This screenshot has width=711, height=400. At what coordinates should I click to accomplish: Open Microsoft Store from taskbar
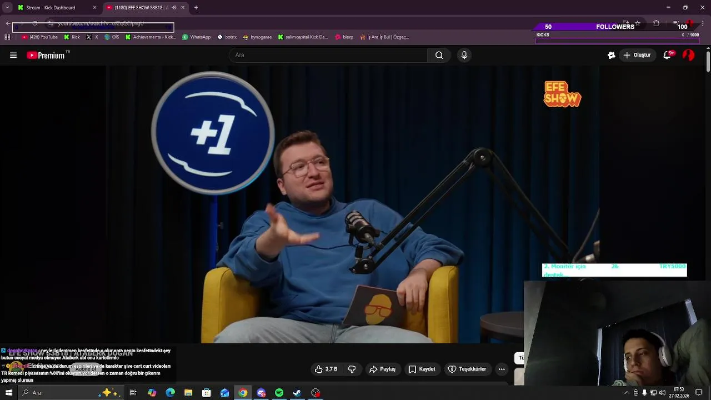tap(207, 393)
